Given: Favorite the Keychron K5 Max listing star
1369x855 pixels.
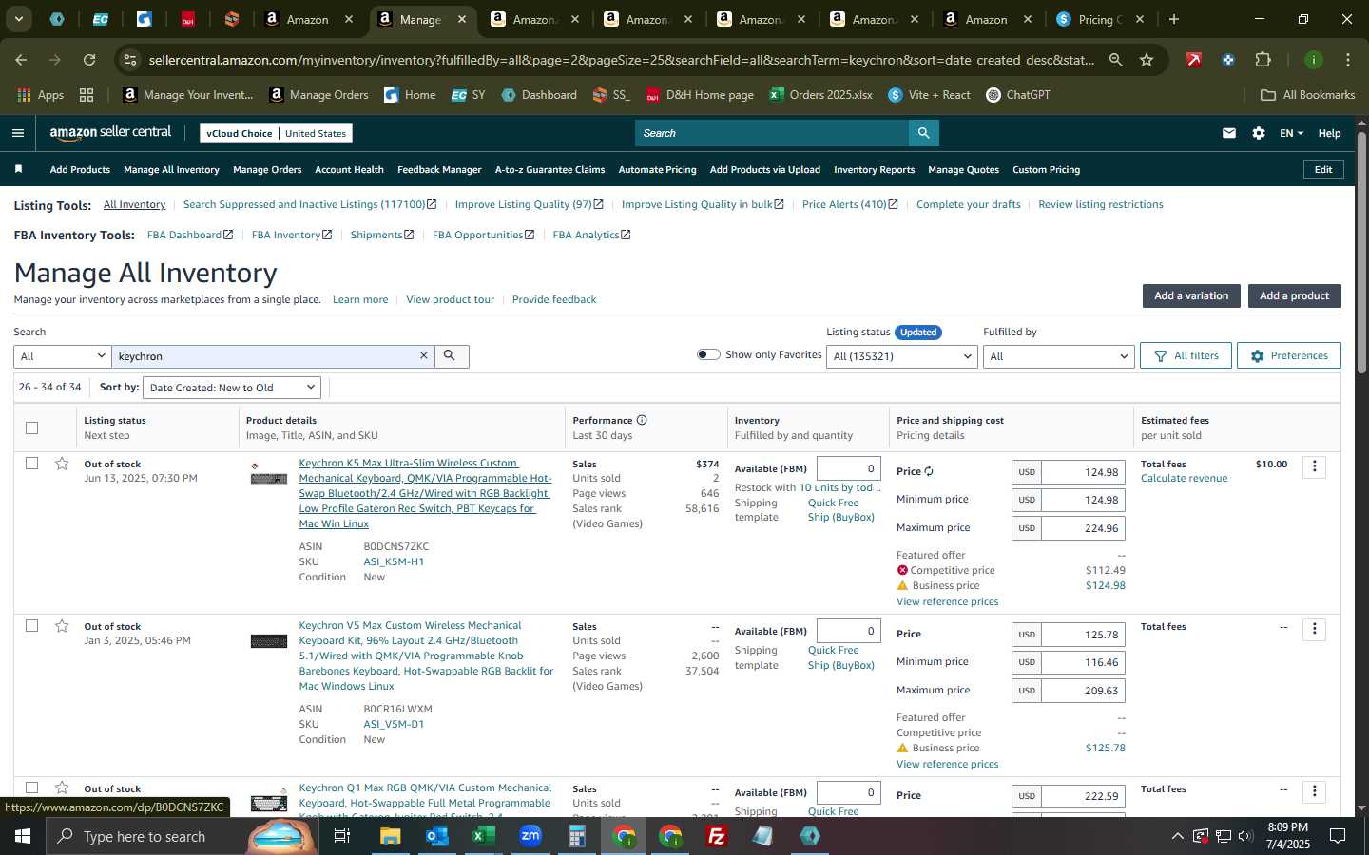Looking at the screenshot, I should point(62,464).
